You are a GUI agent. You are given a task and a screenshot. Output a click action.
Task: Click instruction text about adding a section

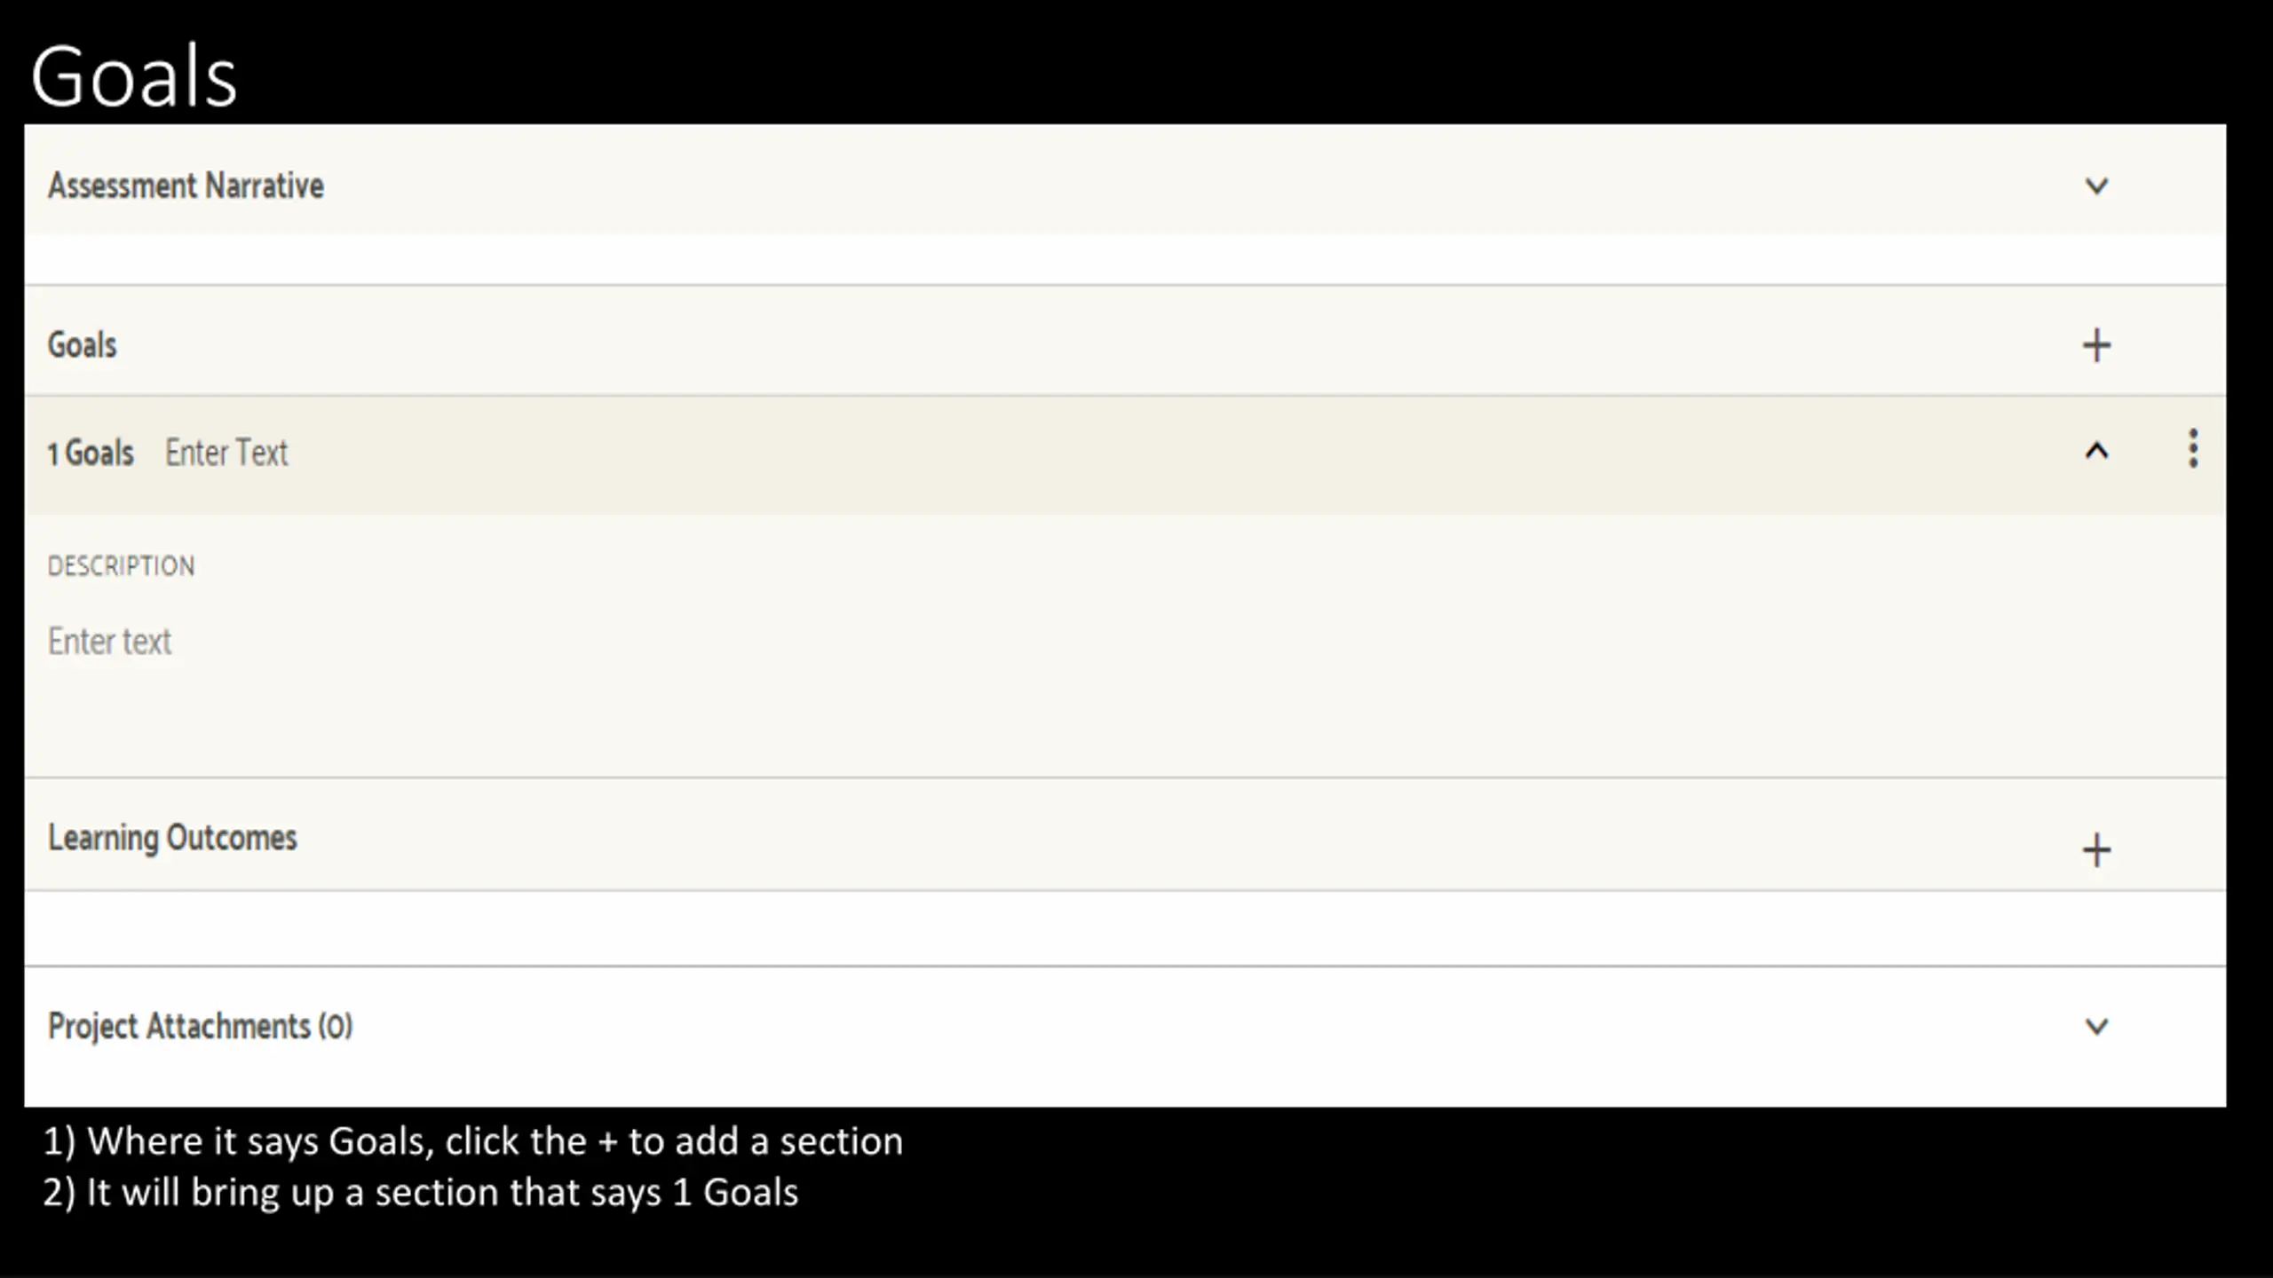point(473,1141)
